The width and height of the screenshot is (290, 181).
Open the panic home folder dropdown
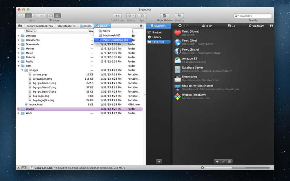(x=103, y=26)
